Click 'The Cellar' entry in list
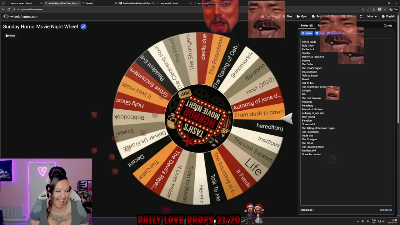 click(307, 64)
